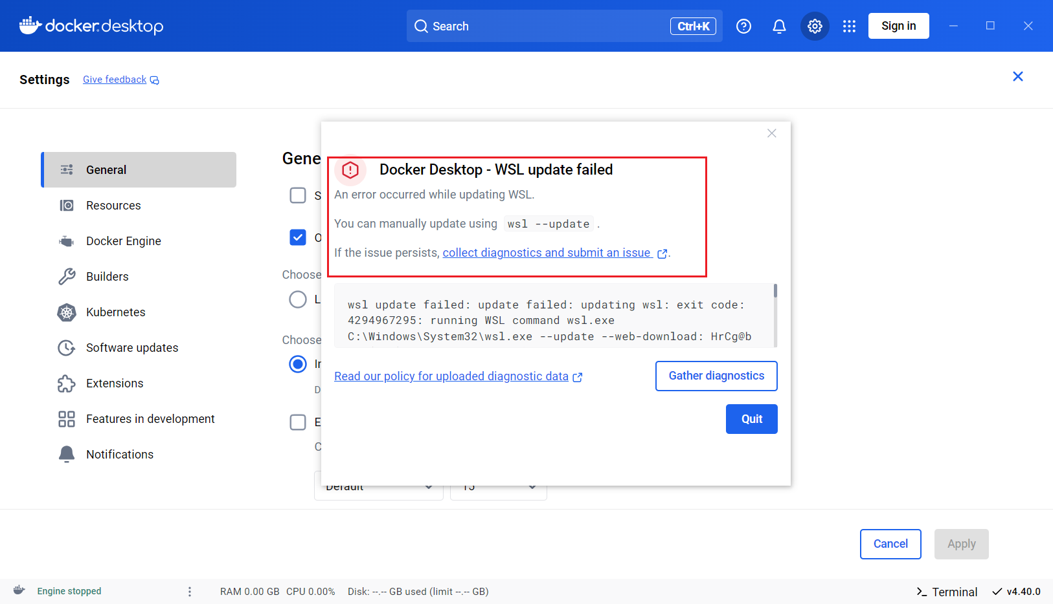
Task: Close the WSL update failed dialog
Action: pyautogui.click(x=771, y=133)
